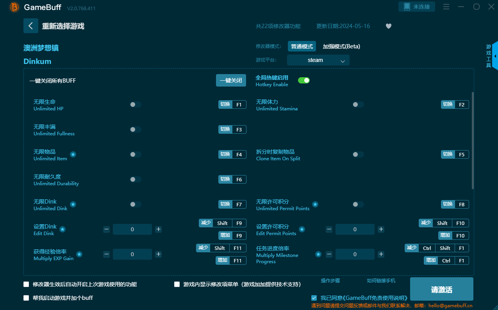This screenshot has width=498, height=310.
Task: Enable the Unlimited HP toggle
Action: point(135,105)
